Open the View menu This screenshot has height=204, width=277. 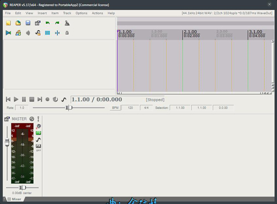click(30, 13)
